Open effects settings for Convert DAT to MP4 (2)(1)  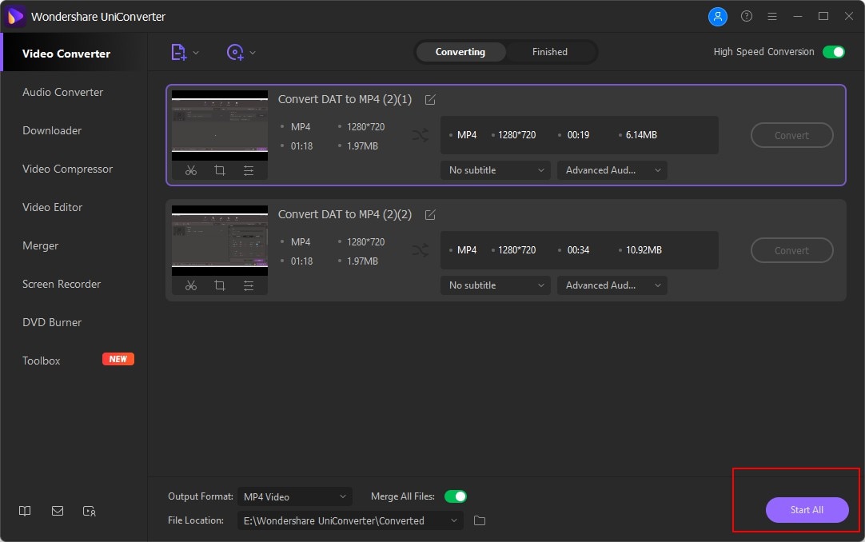click(249, 170)
